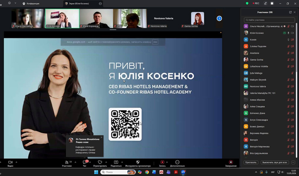This screenshot has height=176, width=299.
Task: Open the view layout icon in title bar
Action: coord(272,3)
